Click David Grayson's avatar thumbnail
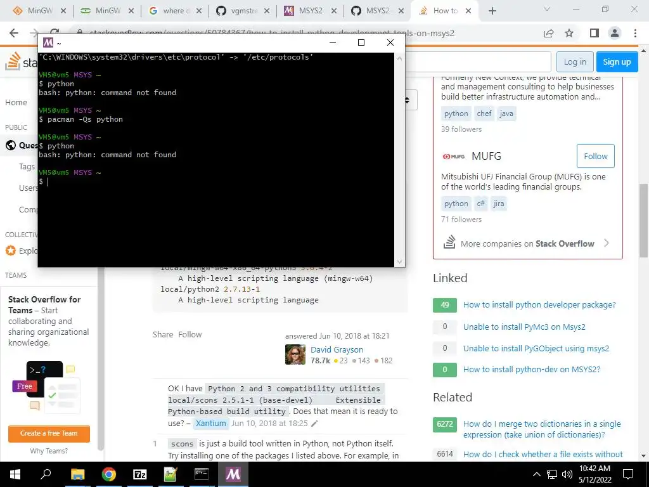The height and width of the screenshot is (487, 649). point(295,354)
